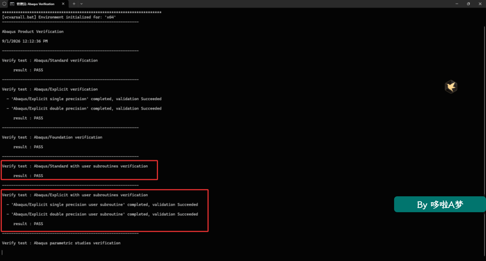This screenshot has height=261, width=486.
Task: Click the terminal vertical scrollbar
Action: (x=484, y=141)
